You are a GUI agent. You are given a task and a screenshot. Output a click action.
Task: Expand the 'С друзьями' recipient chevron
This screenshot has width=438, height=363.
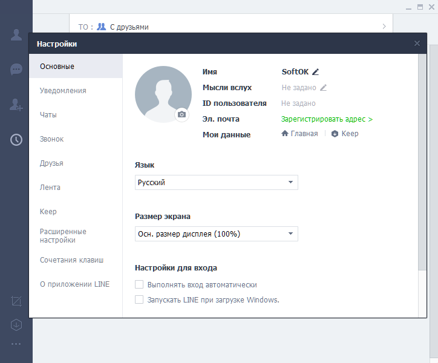384,26
